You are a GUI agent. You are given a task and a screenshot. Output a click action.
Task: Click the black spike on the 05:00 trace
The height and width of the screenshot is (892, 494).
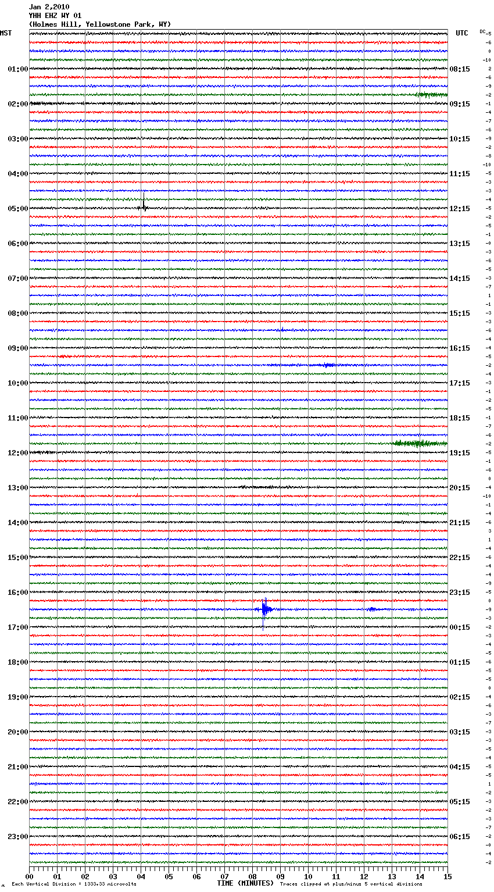click(x=144, y=202)
